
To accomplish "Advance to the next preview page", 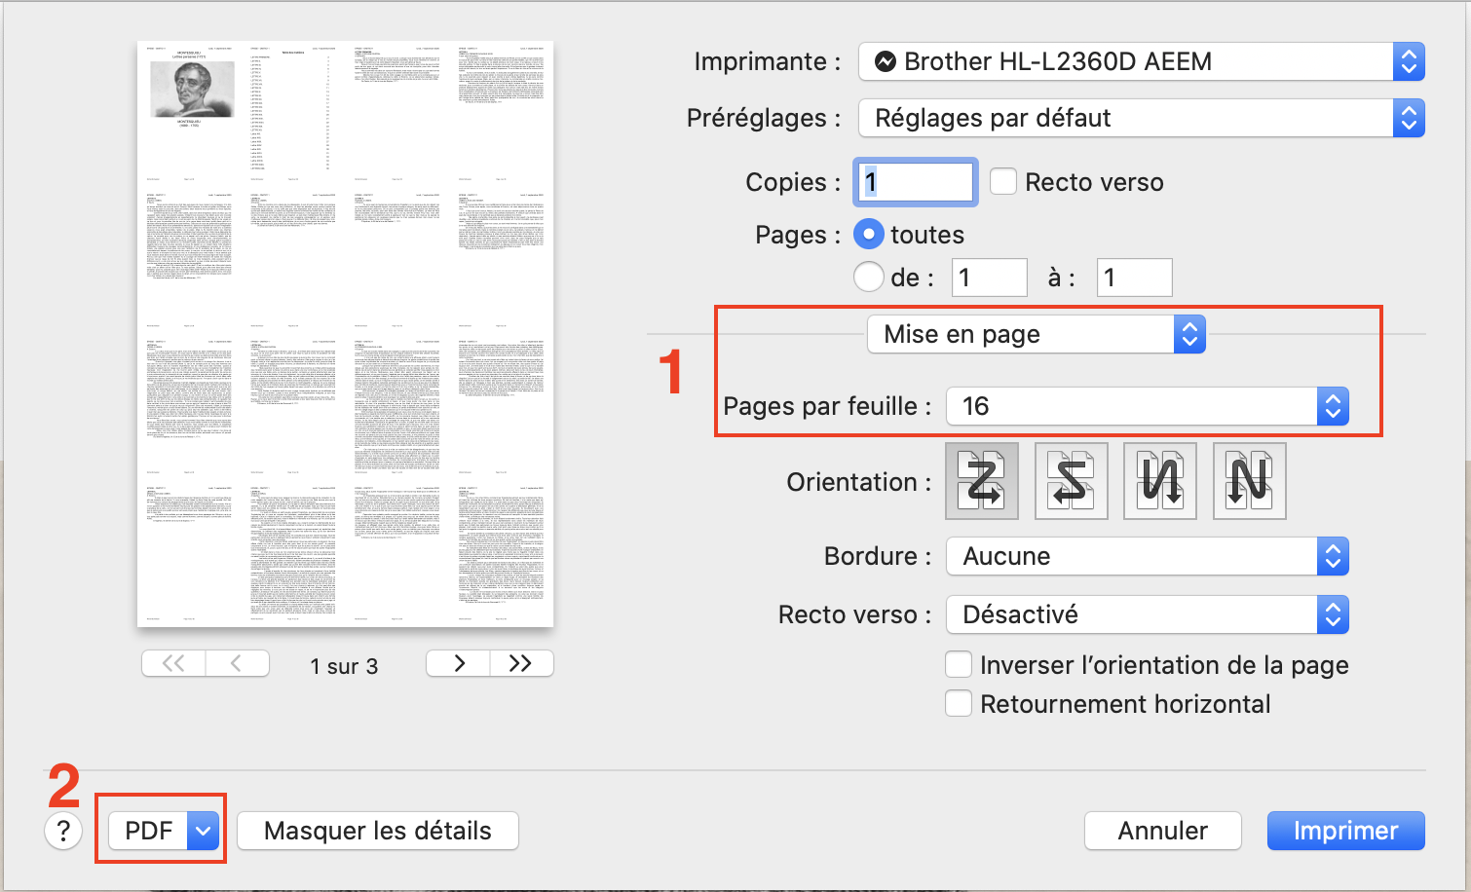I will (459, 664).
